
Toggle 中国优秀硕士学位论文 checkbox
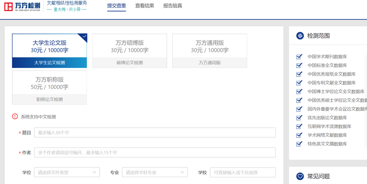tap(299, 100)
